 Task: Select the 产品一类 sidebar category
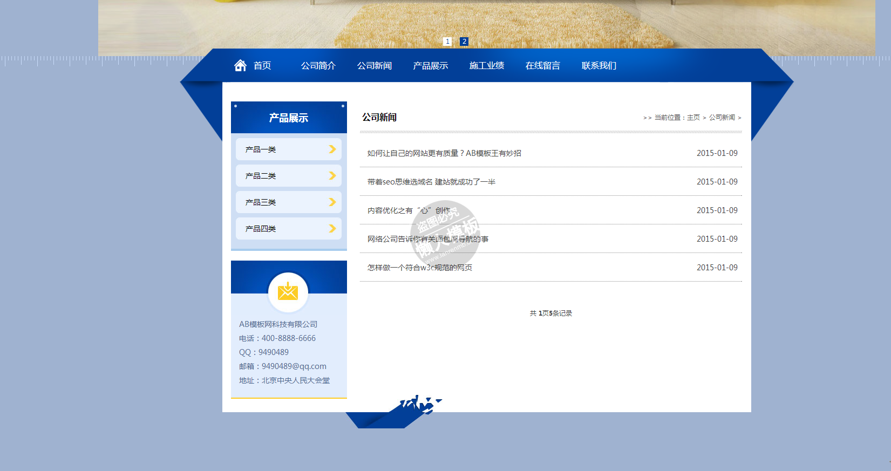(261, 149)
